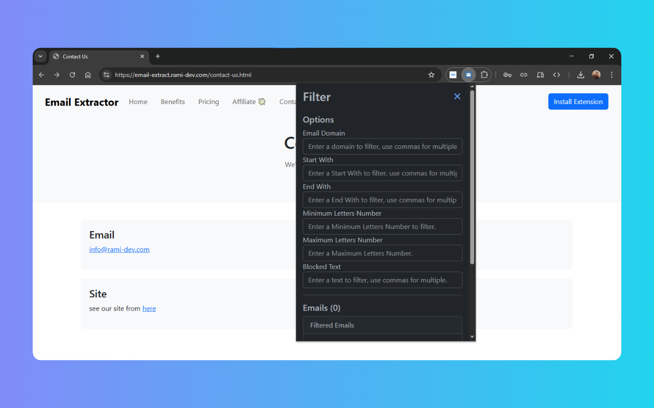Click the address bar URL
The height and width of the screenshot is (408, 654).
[183, 75]
